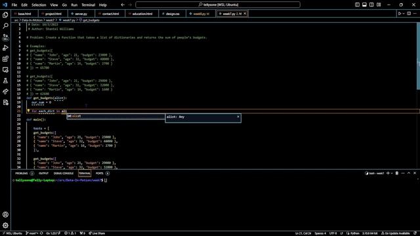Image resolution: width=420 pixels, height=236 pixels.
Task: Show the Ports panel tab
Action: 102,173
